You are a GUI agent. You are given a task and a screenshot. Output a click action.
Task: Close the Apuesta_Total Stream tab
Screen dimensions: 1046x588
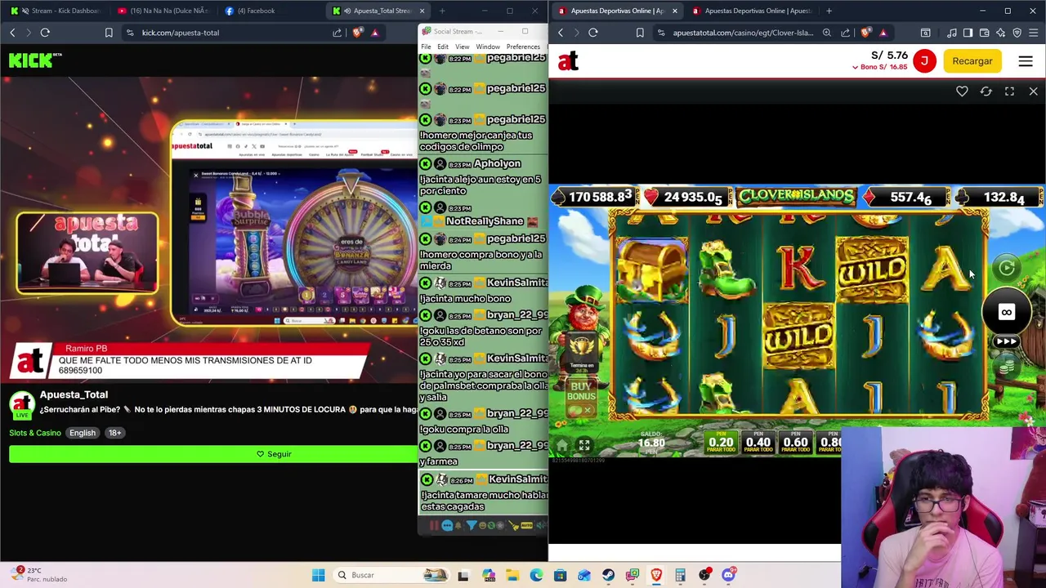tap(422, 11)
